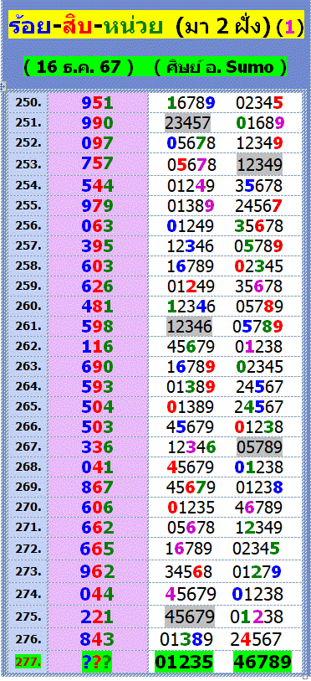Click the green-highlighted 01235 in row 277

[184, 662]
